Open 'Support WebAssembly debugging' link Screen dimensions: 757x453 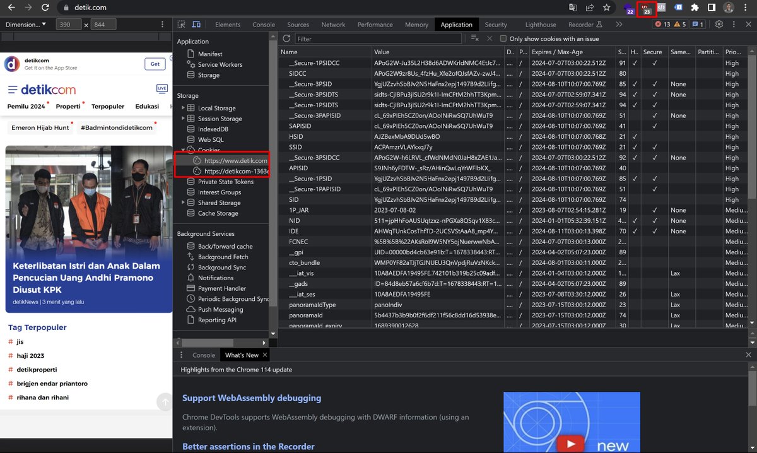click(252, 398)
